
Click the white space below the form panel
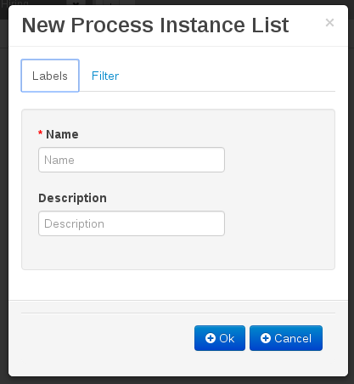click(178, 285)
